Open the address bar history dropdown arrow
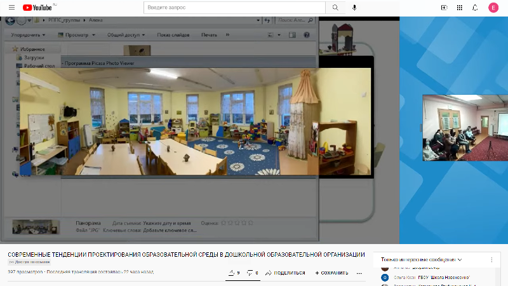 tap(258, 20)
